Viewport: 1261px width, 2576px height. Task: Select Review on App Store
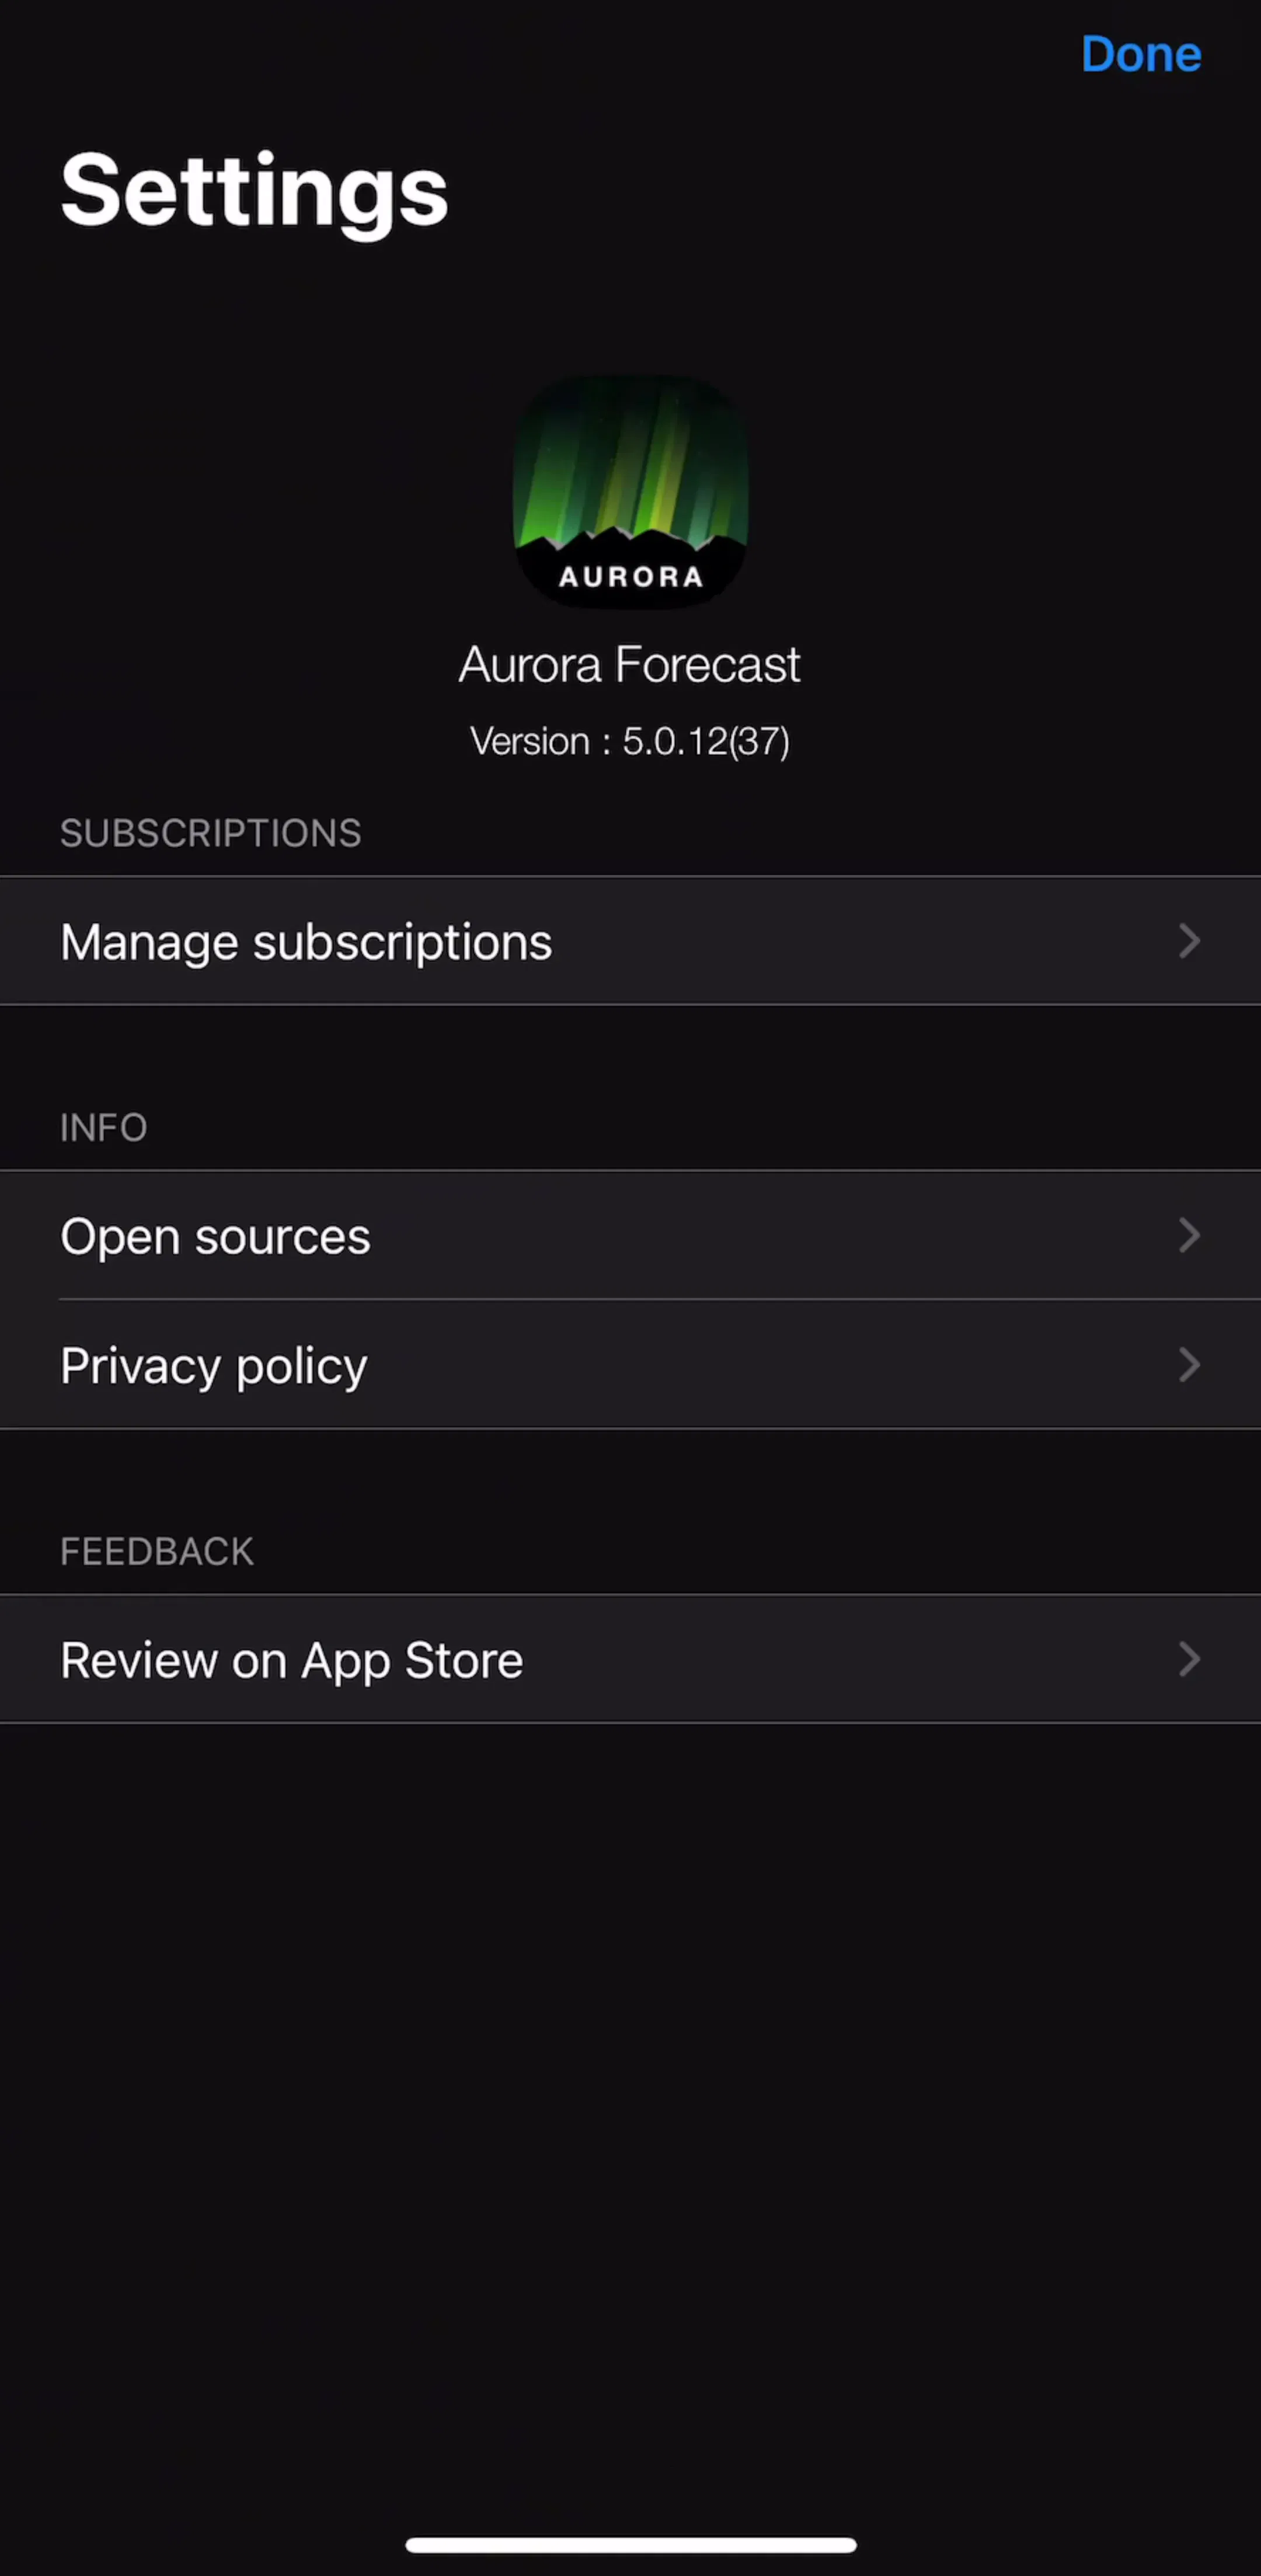pos(630,1659)
